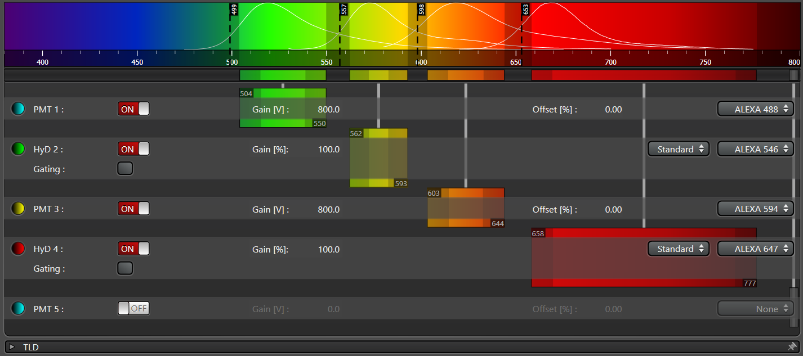Enable the PMT 5 detector switch
The image size is (803, 356).
[x=133, y=309]
